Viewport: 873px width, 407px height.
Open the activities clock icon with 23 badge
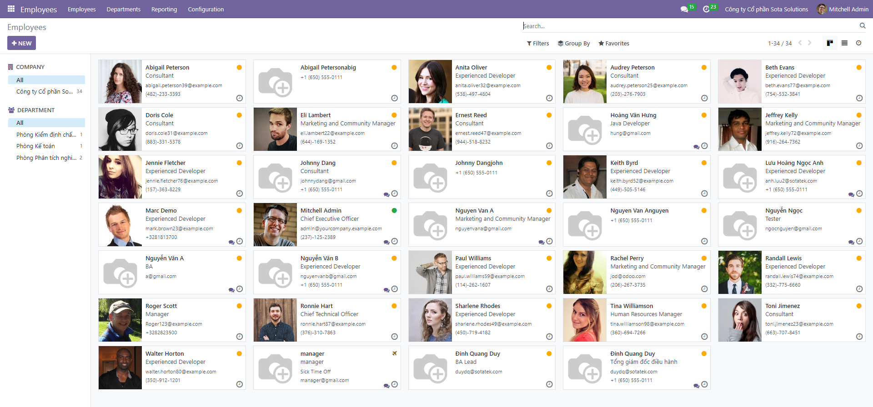706,9
